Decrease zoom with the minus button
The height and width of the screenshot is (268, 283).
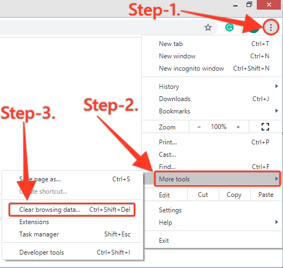click(199, 127)
